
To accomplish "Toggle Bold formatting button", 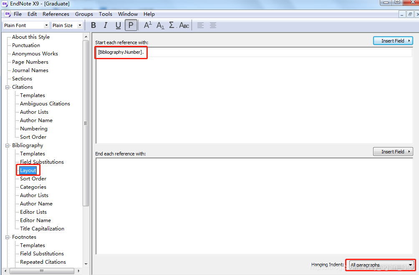I will [x=93, y=25].
